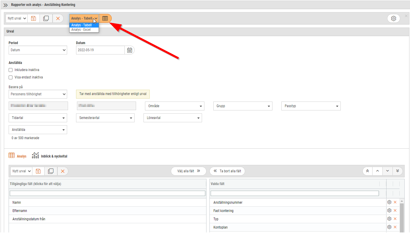The width and height of the screenshot is (410, 233).
Task: Add the Namn field to selection
Action: coord(108,203)
